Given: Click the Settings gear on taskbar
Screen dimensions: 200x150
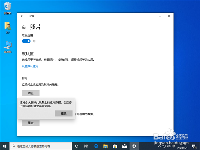Looking at the screenshot, I should click(x=134, y=146).
